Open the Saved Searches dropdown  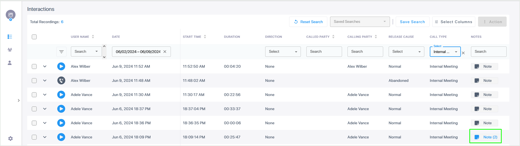pyautogui.click(x=359, y=22)
